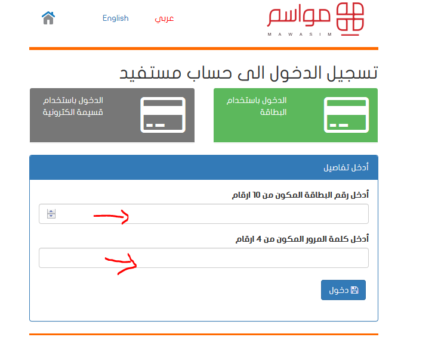Click the card icon in gray tile
The width and height of the screenshot is (438, 340).
pos(163,115)
